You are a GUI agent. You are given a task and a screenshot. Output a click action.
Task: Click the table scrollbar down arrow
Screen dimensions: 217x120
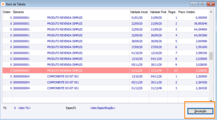tap(211, 101)
